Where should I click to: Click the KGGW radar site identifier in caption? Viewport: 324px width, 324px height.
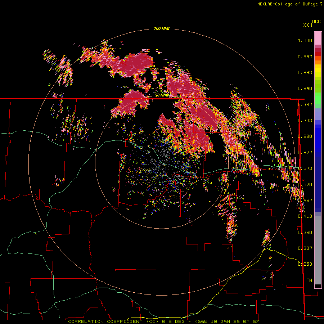(202, 321)
